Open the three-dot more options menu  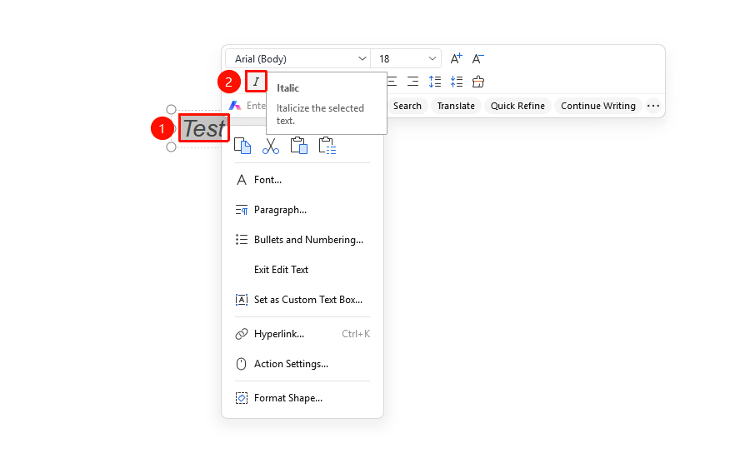point(653,106)
